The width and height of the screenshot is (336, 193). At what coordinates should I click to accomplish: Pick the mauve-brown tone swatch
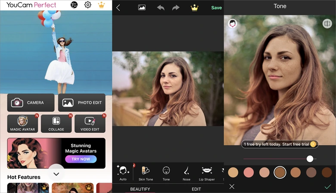[311, 172]
